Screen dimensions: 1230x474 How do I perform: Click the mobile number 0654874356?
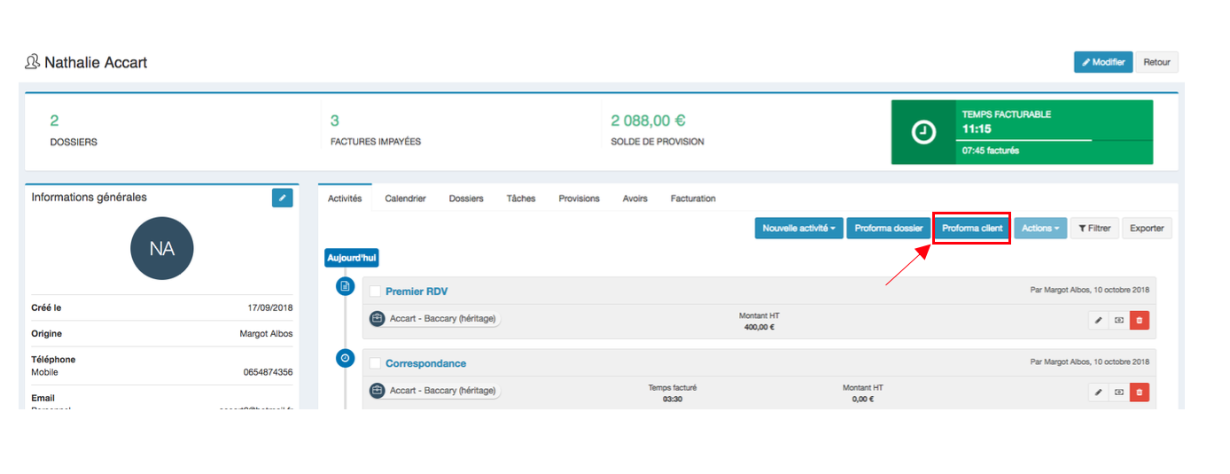click(268, 372)
